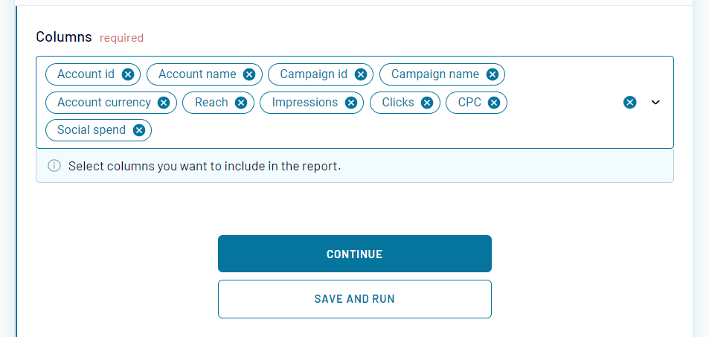Remove the Clicks column tag
The image size is (709, 337).
pyautogui.click(x=427, y=103)
